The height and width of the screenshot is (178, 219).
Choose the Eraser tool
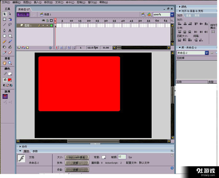(x=10, y=52)
